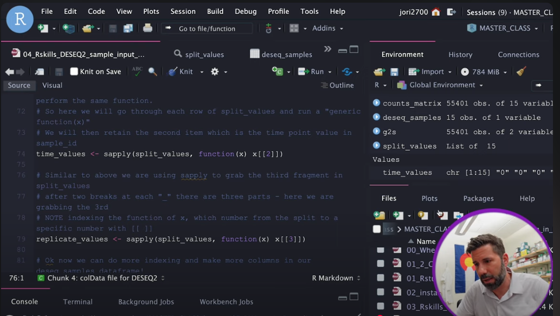Go back to previous source location
The height and width of the screenshot is (316, 560).
[10, 72]
